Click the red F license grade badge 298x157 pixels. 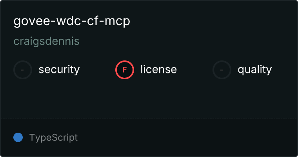pyautogui.click(x=125, y=70)
